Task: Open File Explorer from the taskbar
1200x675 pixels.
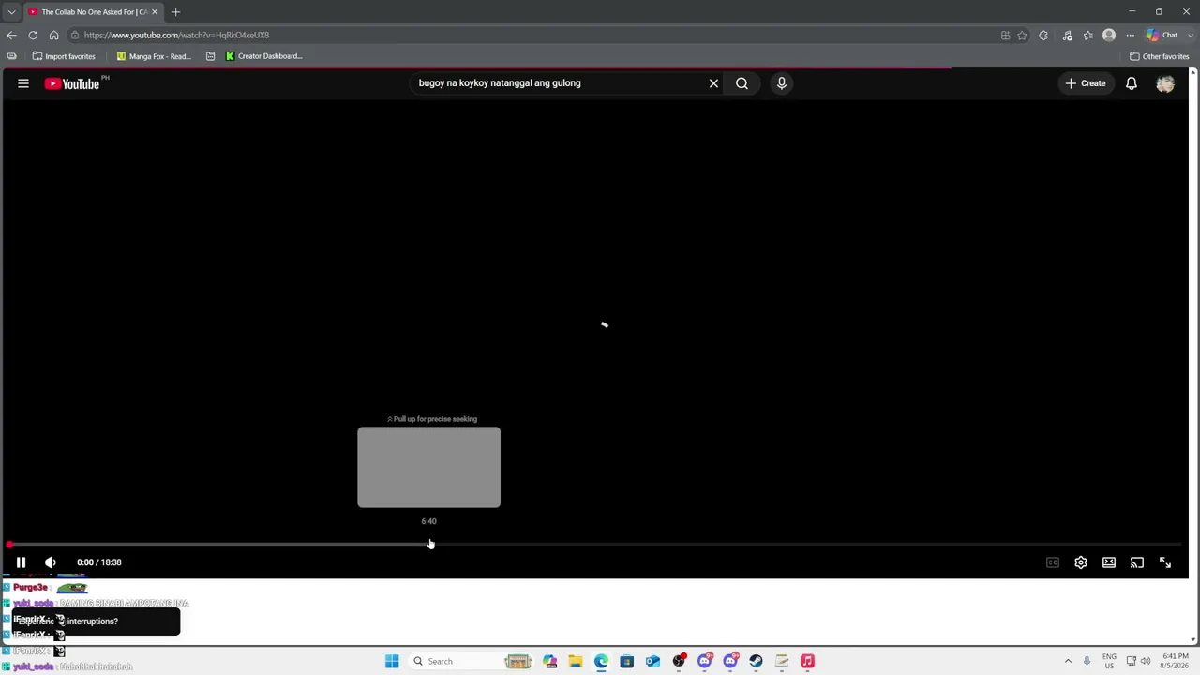Action: tap(576, 662)
